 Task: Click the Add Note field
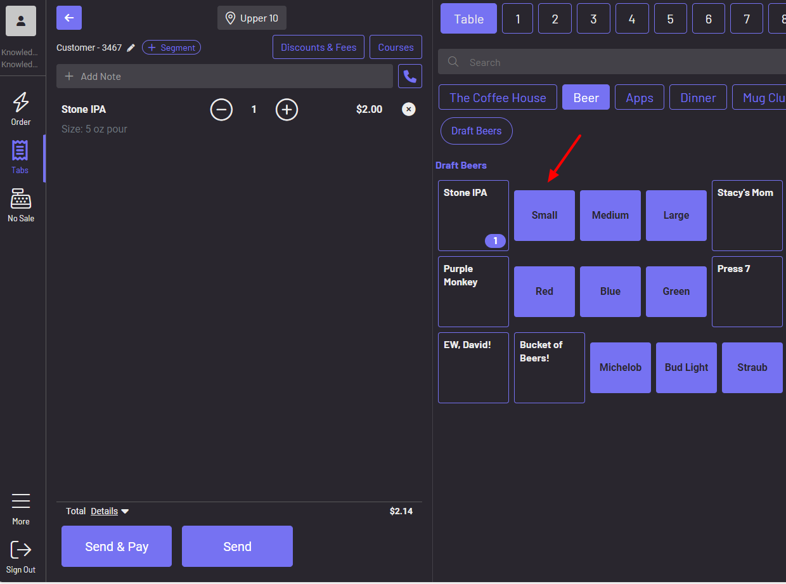coord(224,76)
